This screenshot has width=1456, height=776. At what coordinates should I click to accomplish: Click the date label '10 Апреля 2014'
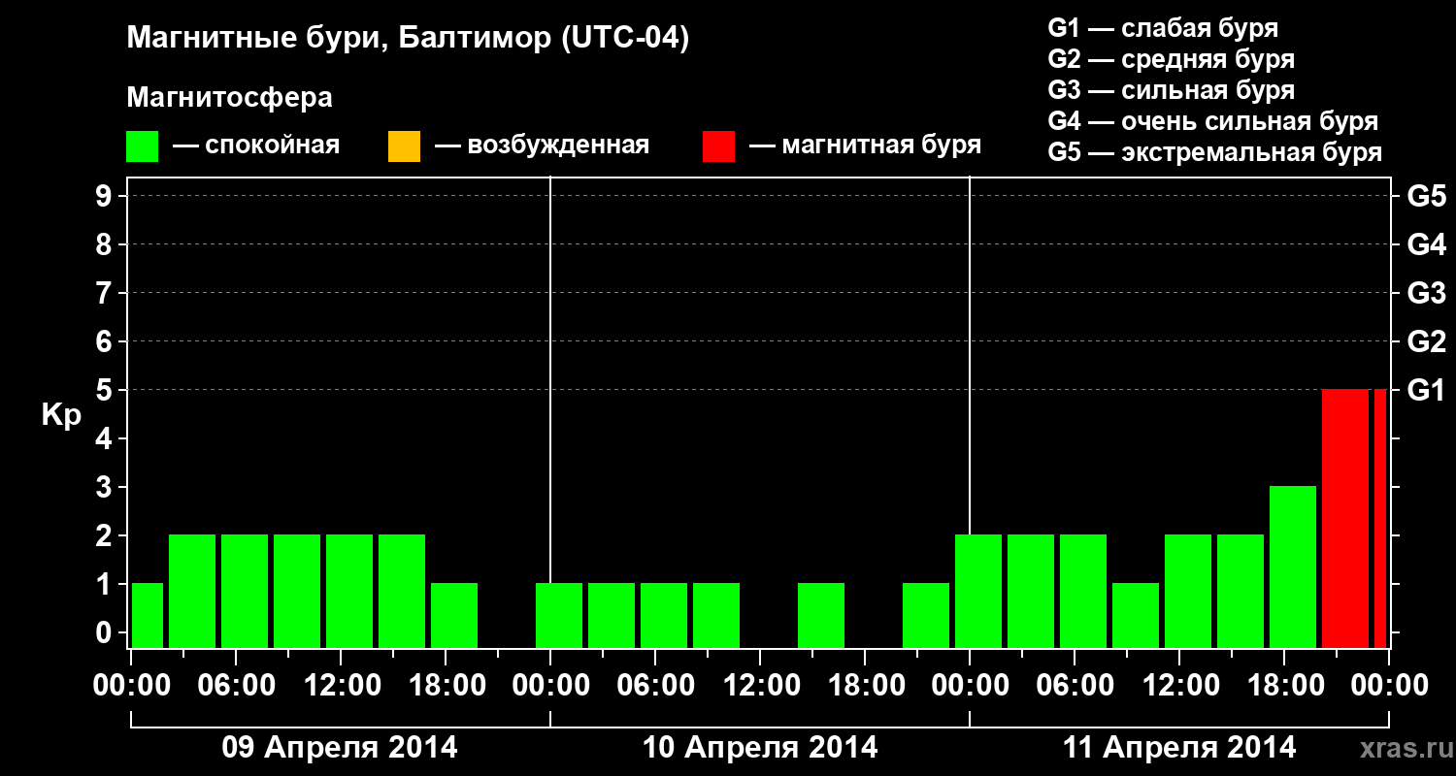[760, 748]
